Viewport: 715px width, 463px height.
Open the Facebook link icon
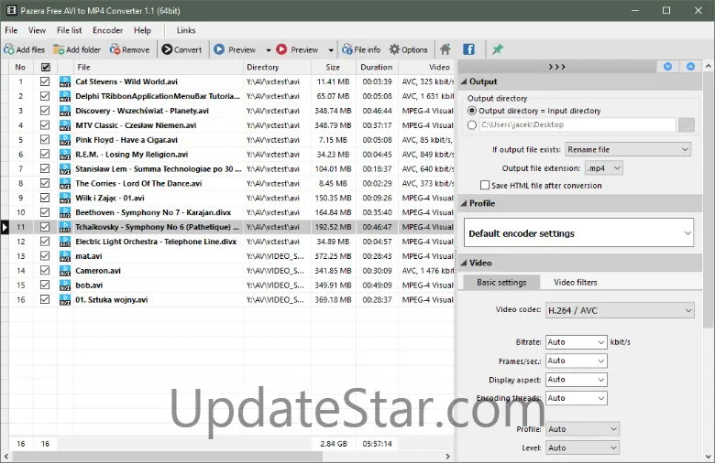point(468,49)
